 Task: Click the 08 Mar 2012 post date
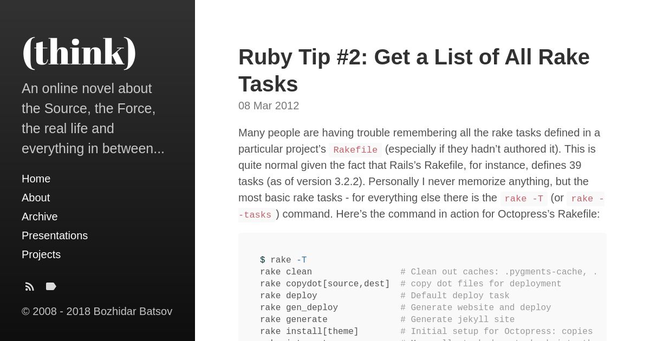(269, 106)
